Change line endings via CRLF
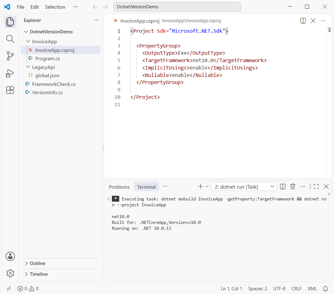Screen dimensions: 334x294 (x=296, y=289)
